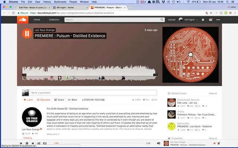Screen dimensions: 238x148
Task: Open the More options dropdown
Action: pos(73,100)
